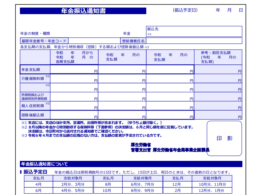The image size is (264, 195).
Task: Select the 個人住民税額 row label
Action: pyautogui.click(x=35, y=105)
